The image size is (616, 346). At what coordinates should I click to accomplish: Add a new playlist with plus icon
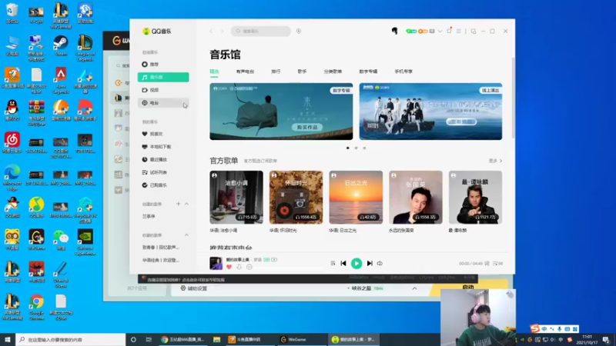click(178, 204)
